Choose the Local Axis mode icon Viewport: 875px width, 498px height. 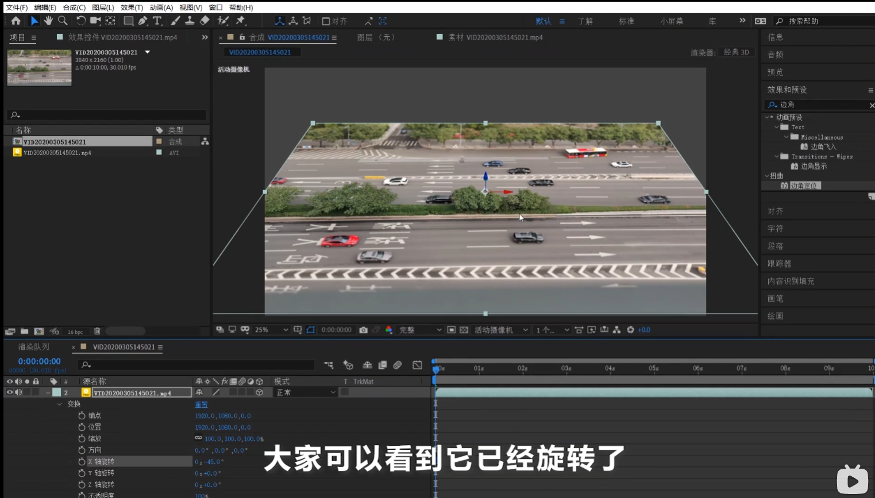(x=280, y=21)
